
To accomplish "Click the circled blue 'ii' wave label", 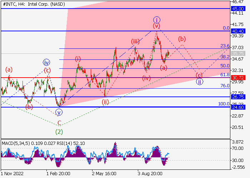I will (199, 82).
